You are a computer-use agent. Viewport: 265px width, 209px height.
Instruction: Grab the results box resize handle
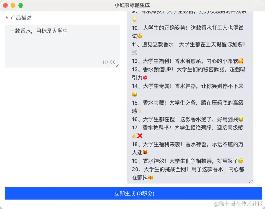click(x=251, y=181)
